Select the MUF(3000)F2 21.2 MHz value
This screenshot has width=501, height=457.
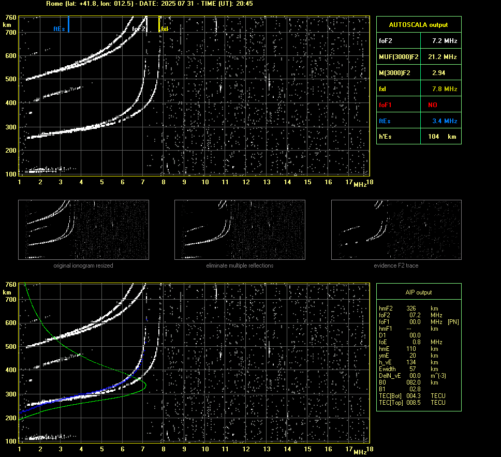coord(442,57)
